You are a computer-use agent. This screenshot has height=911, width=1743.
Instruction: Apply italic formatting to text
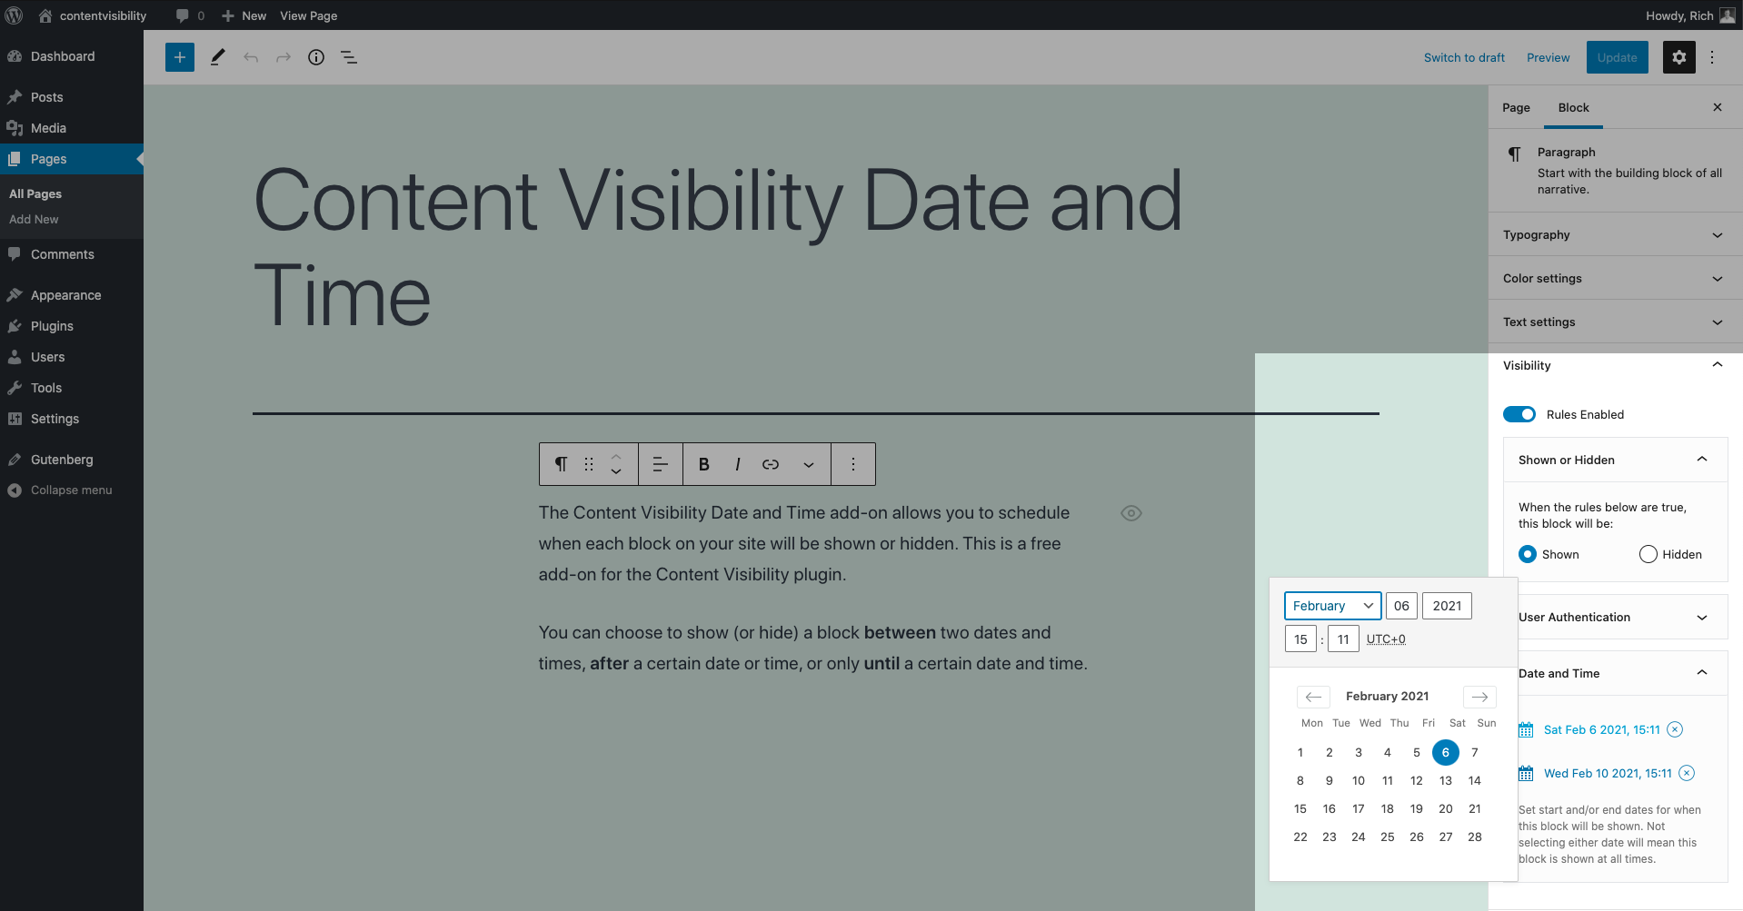point(737,464)
